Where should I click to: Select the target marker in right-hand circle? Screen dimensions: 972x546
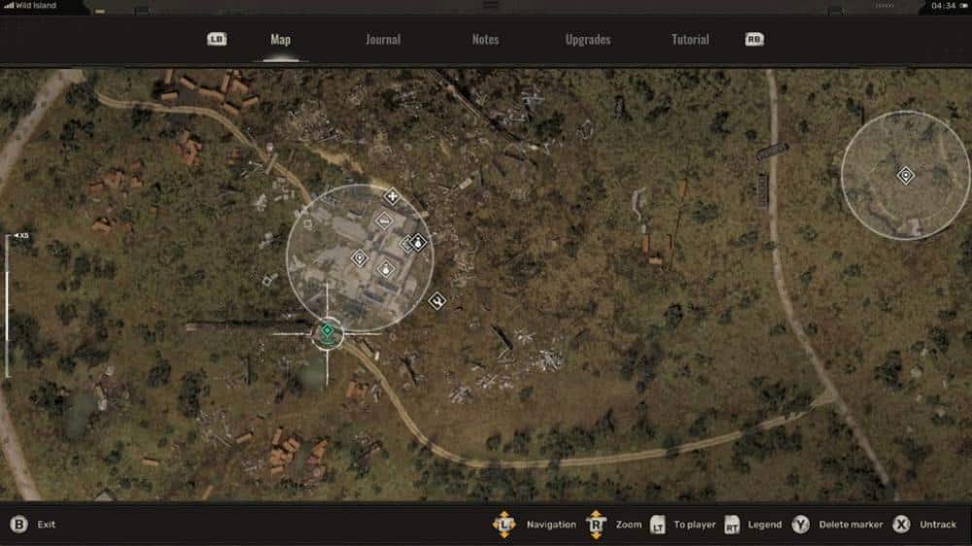click(906, 176)
